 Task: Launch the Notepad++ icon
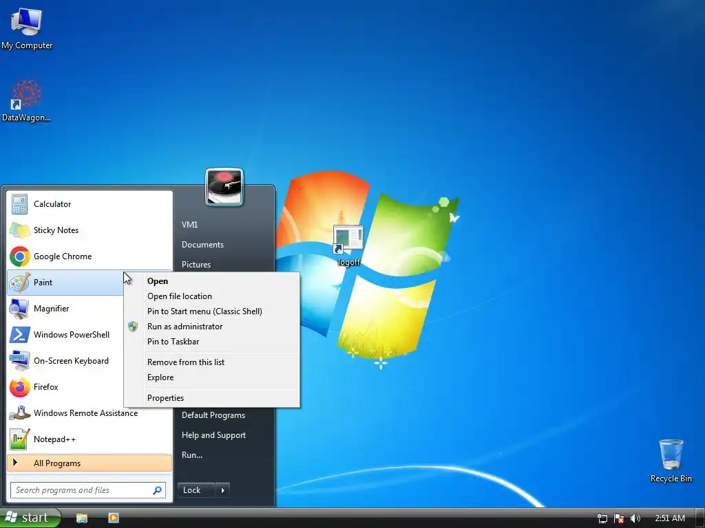tap(19, 439)
